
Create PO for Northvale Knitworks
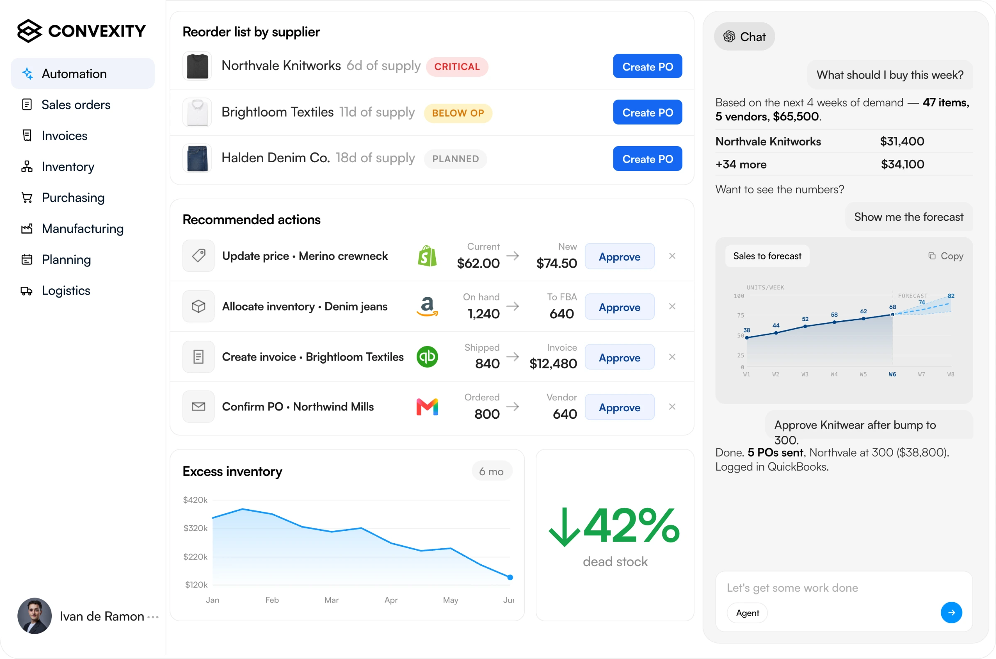point(647,66)
